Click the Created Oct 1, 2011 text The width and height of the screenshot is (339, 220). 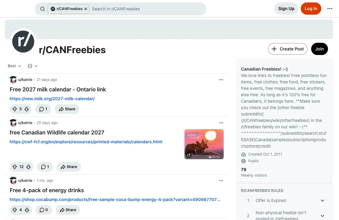[x=265, y=154]
